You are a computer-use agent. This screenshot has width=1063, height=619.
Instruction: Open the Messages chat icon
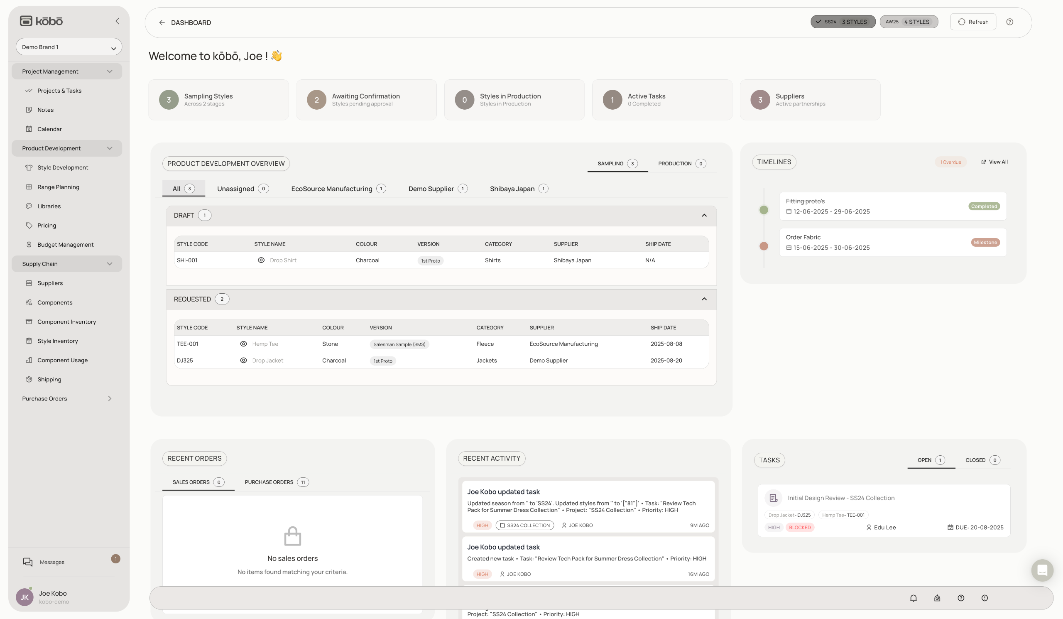tap(28, 562)
